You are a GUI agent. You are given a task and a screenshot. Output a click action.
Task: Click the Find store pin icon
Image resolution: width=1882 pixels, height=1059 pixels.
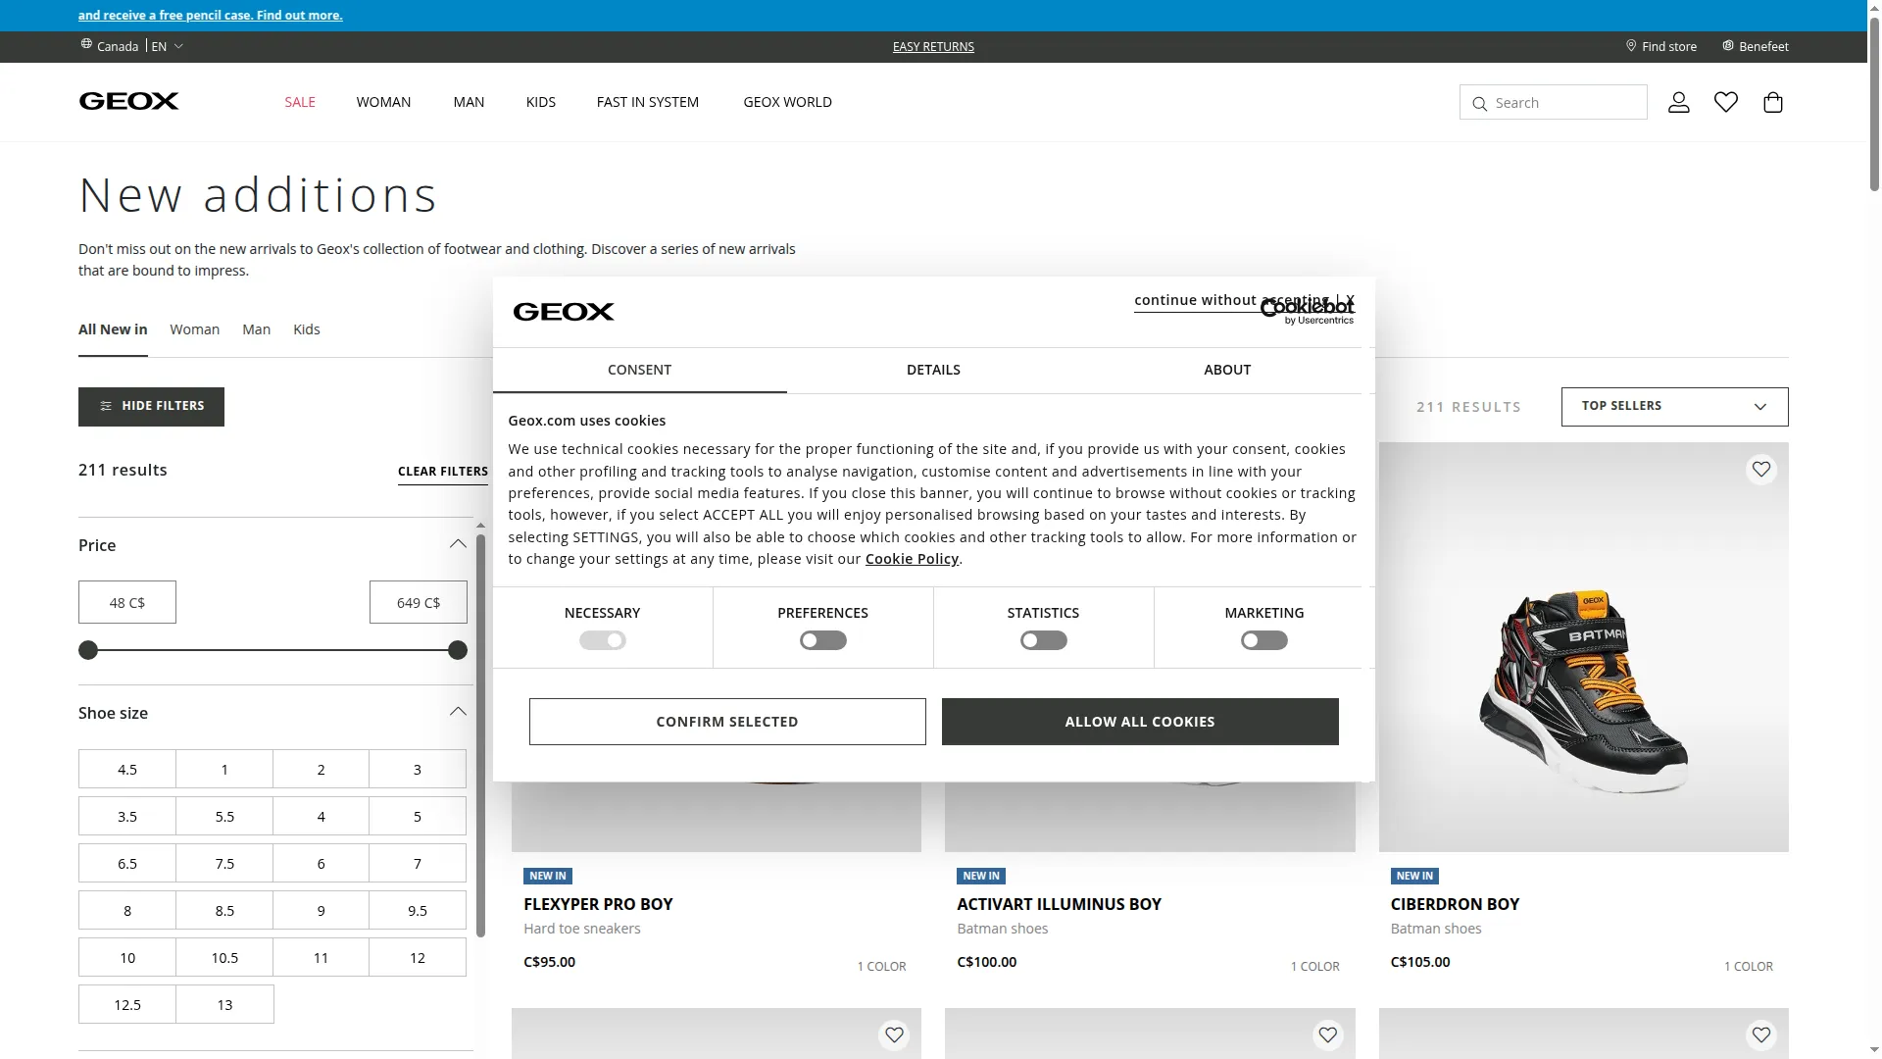[x=1631, y=46]
